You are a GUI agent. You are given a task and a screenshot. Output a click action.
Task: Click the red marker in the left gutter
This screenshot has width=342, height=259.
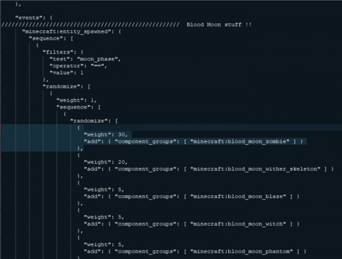(x=2, y=128)
